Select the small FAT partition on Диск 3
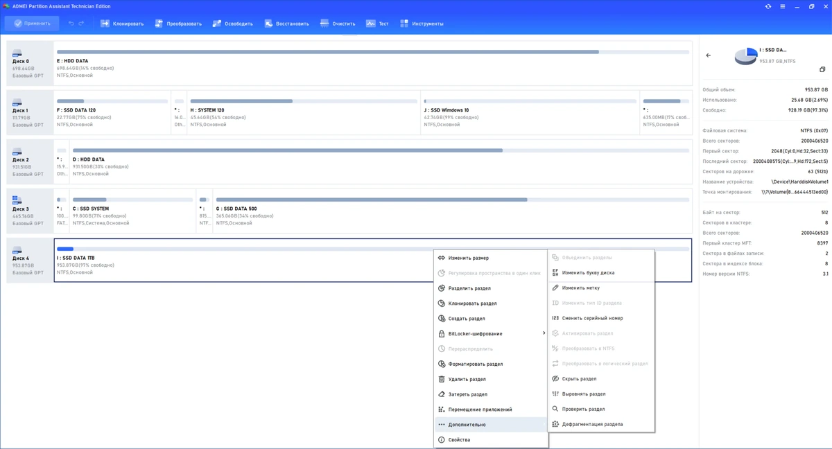This screenshot has height=449, width=832. coord(62,211)
